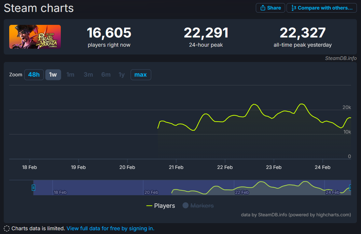Click the 22 Feb peak on chart line
The height and width of the screenshot is (234, 361).
pos(253,104)
